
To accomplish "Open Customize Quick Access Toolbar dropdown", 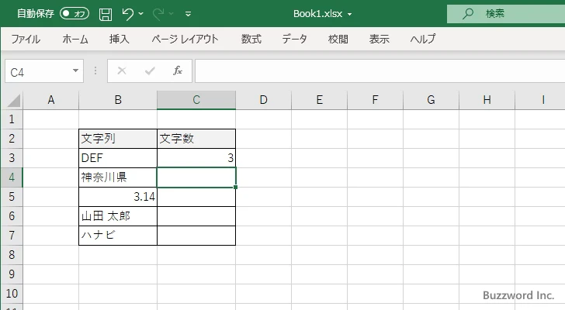I will tap(189, 14).
